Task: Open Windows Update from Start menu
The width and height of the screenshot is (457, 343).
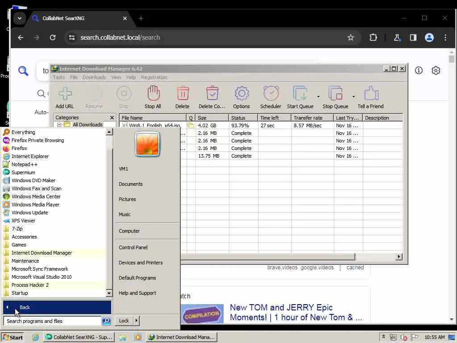Action: tap(54, 213)
